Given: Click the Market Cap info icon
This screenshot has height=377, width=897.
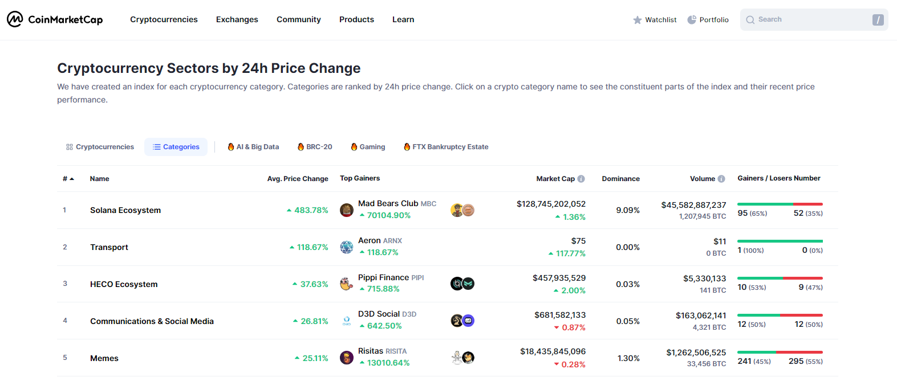Looking at the screenshot, I should [x=581, y=179].
